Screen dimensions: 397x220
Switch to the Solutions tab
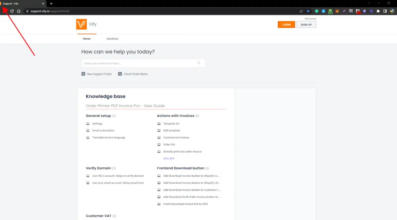tap(112, 39)
